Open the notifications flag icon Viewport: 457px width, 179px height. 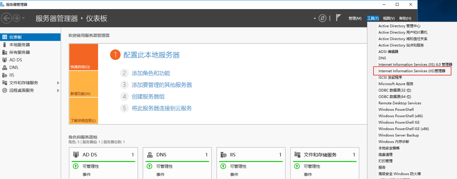(x=338, y=18)
